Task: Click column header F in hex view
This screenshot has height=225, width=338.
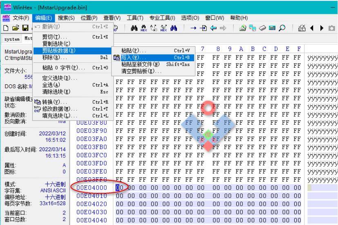Action: (x=299, y=49)
